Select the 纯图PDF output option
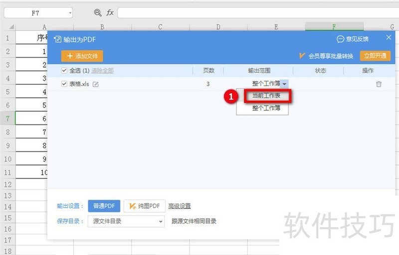This screenshot has height=255, width=399. pos(144,206)
